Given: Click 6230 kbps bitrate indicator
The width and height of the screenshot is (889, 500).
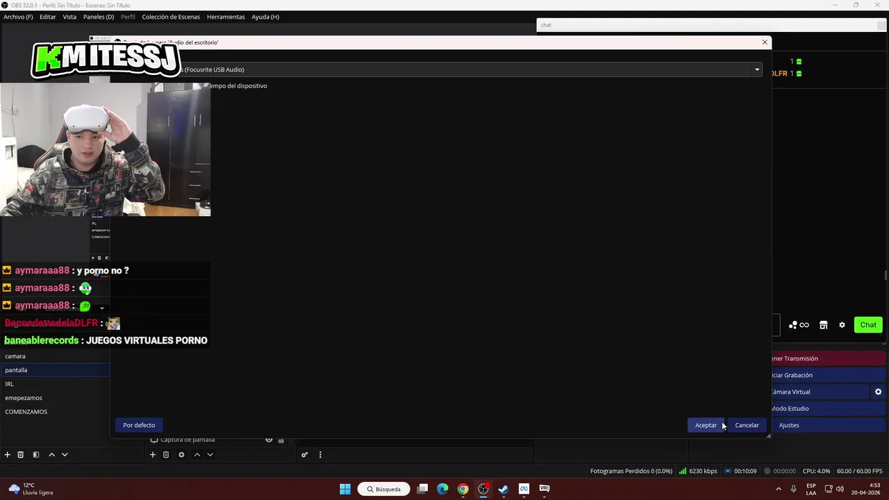Looking at the screenshot, I should point(699,471).
